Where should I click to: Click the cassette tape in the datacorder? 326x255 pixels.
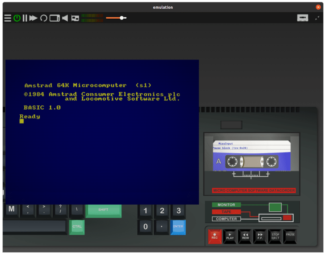(252, 156)
